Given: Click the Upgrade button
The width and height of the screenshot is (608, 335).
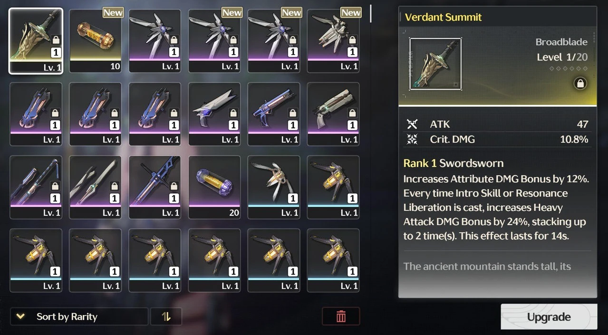Looking at the screenshot, I should (x=549, y=317).
